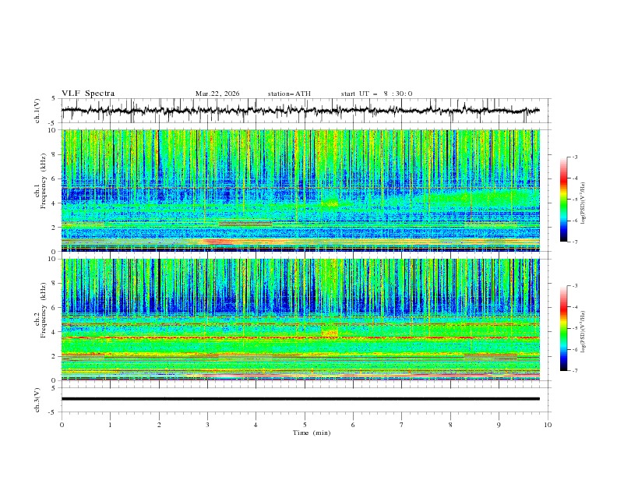This screenshot has width=617, height=477.
Task: Click the "-7" tick on ch.2 colorbar
Action: coord(575,371)
